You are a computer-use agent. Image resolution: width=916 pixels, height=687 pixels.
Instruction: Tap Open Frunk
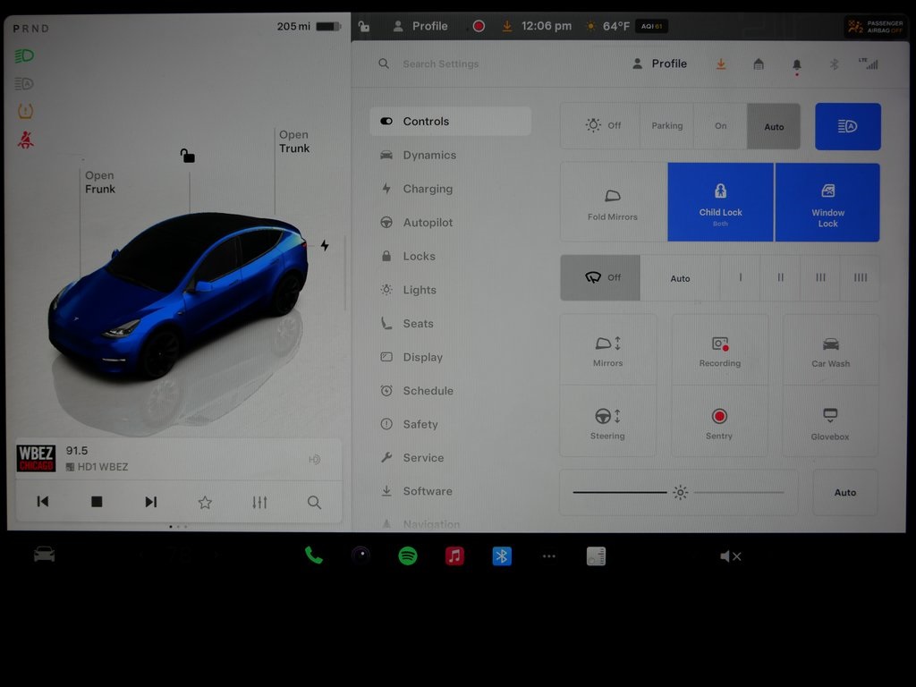coord(99,182)
